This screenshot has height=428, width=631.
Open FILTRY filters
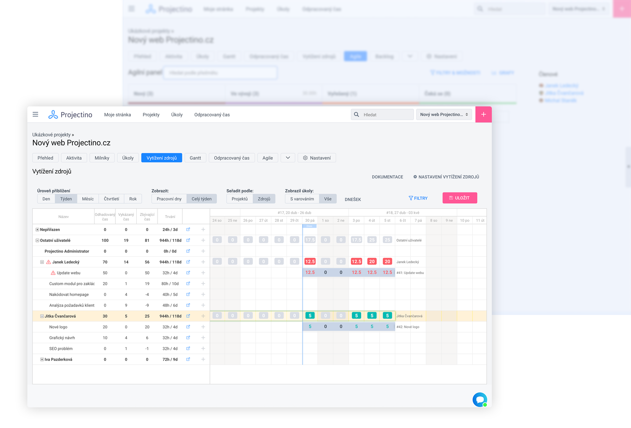[418, 198]
